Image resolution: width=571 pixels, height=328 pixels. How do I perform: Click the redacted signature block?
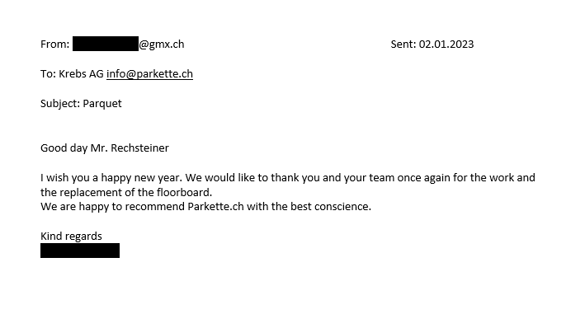(80, 251)
